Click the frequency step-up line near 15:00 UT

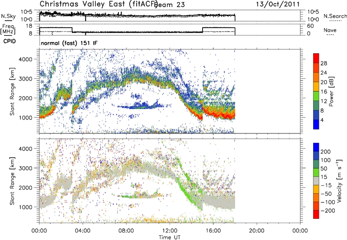tap(203, 30)
